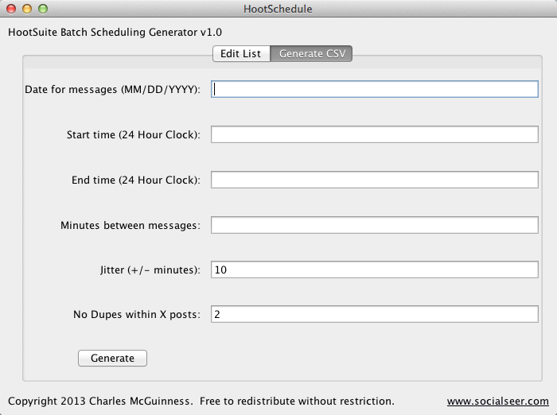Viewport: 557px width, 415px height.
Task: Switch to the Edit List tab
Action: (x=241, y=53)
